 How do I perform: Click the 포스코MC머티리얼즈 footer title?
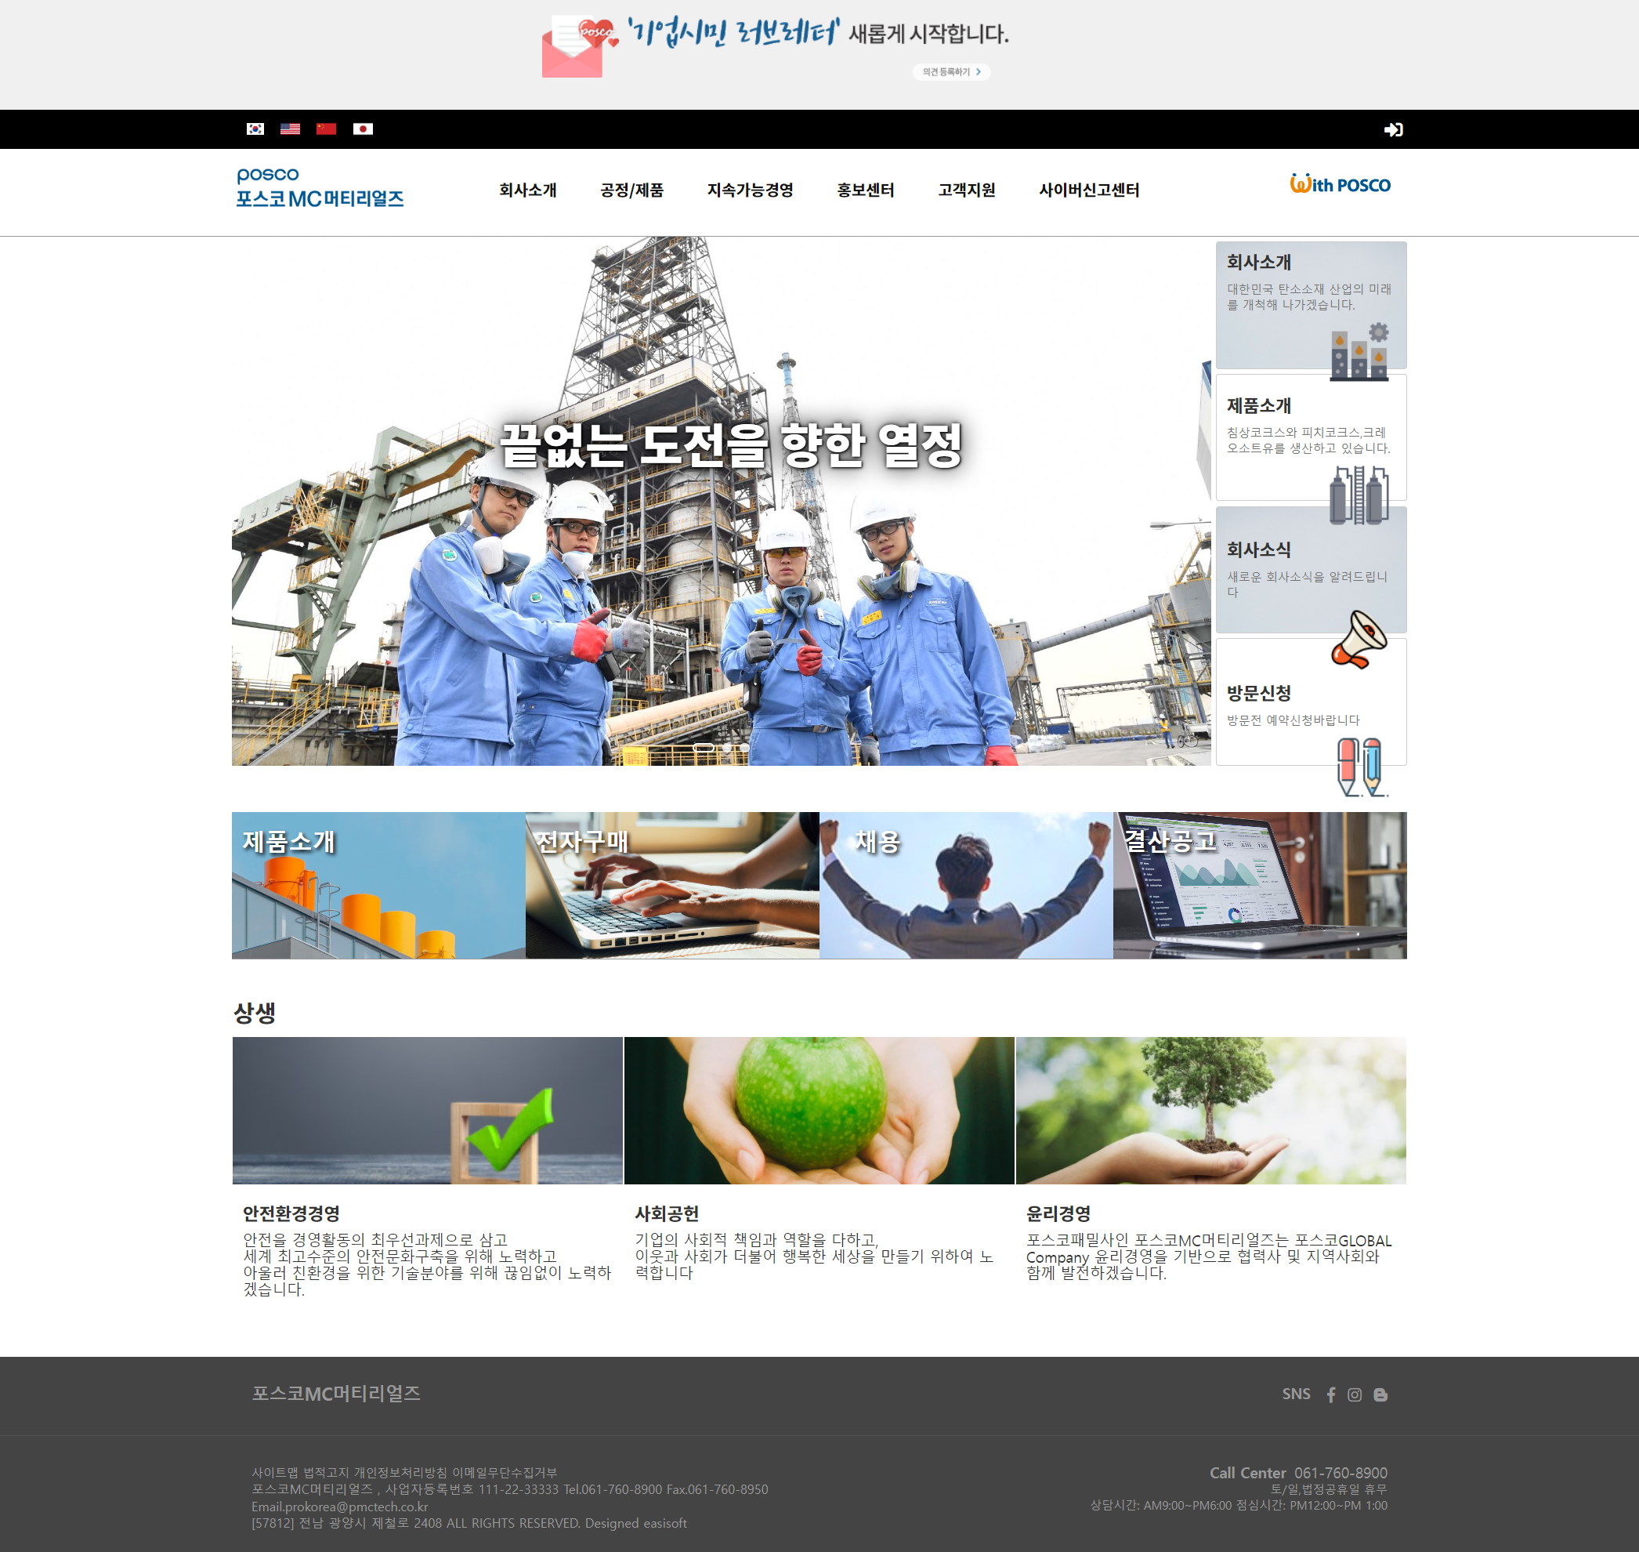point(336,1394)
